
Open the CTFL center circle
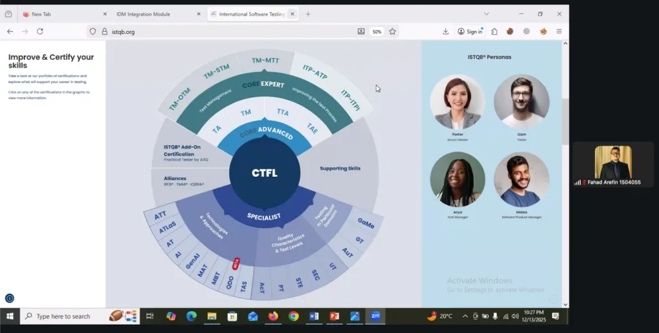point(265,172)
